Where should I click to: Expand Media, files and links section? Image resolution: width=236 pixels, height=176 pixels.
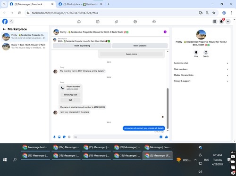tap(201, 75)
